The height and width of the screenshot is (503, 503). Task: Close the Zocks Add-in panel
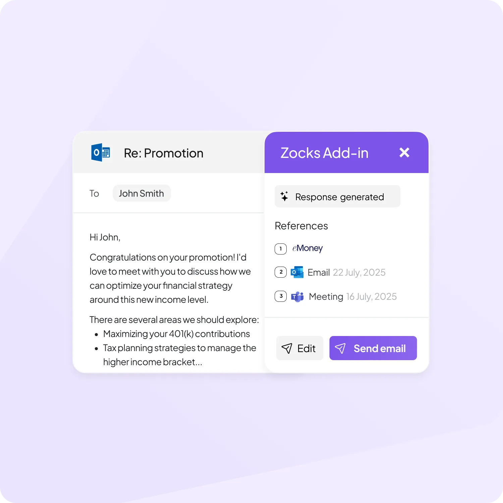pyautogui.click(x=404, y=153)
